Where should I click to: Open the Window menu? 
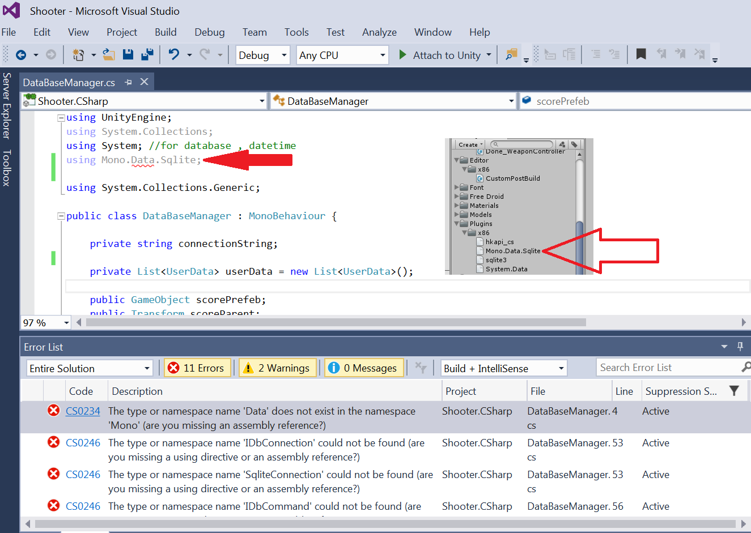pyautogui.click(x=433, y=32)
